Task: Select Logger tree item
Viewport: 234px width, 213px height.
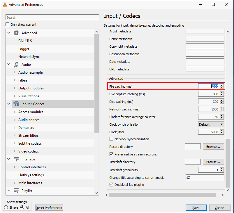Action: pyautogui.click(x=24, y=49)
